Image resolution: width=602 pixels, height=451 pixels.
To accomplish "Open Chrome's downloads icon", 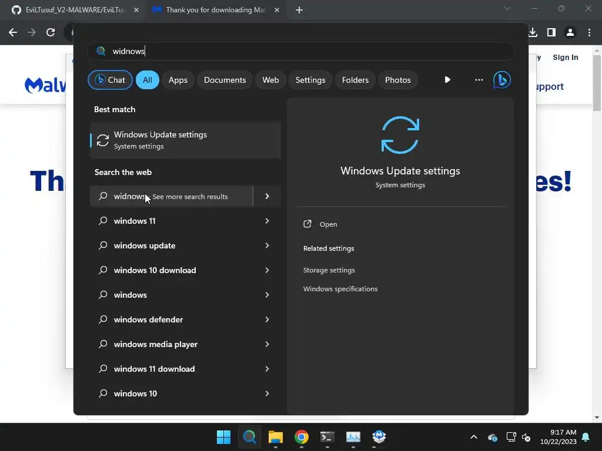I will (533, 32).
